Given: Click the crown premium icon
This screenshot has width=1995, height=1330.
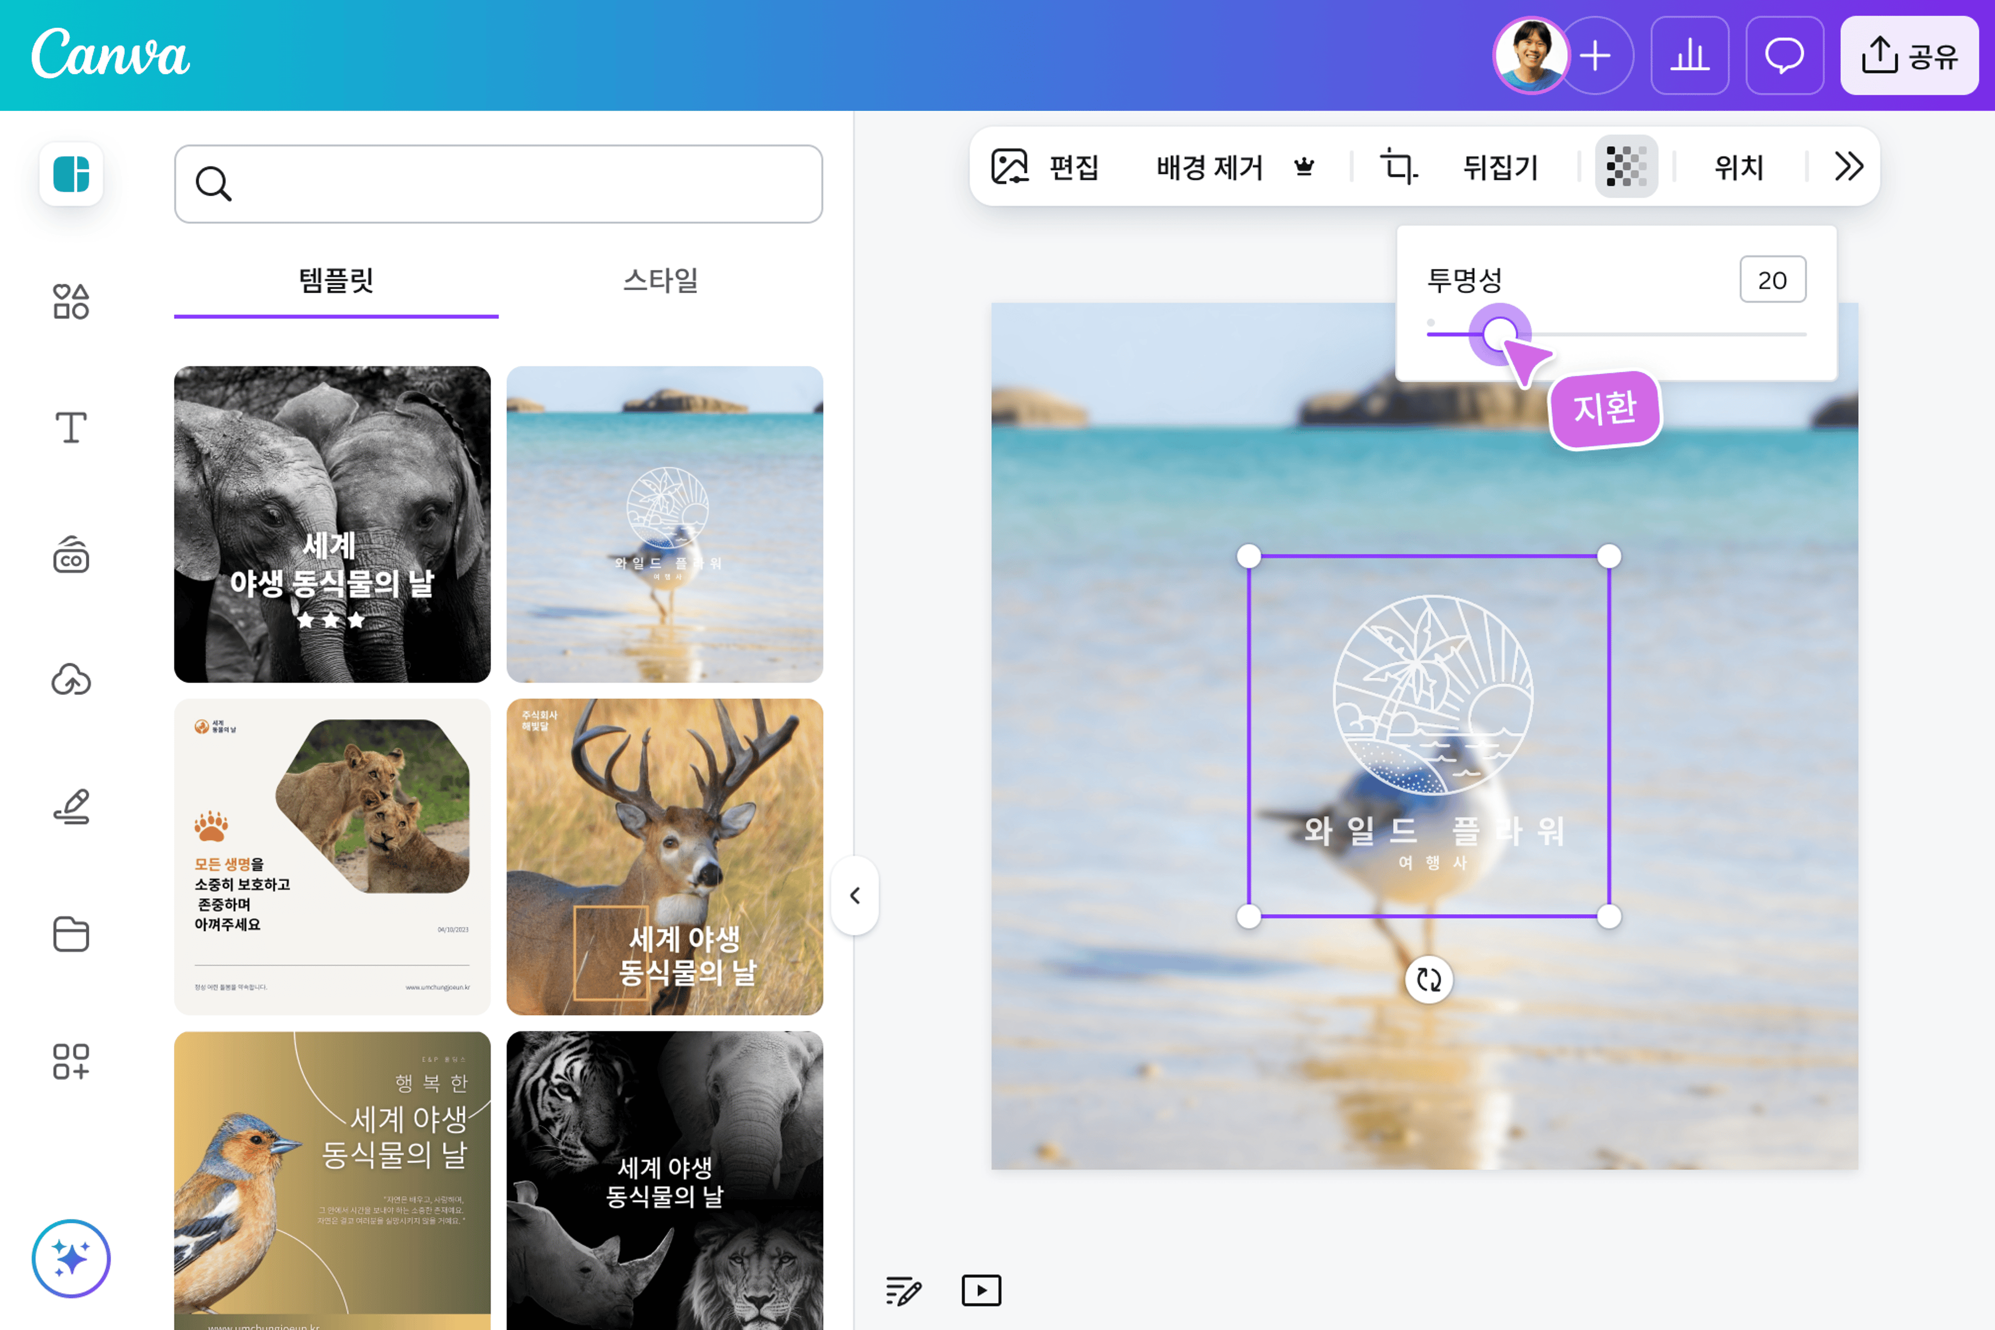Looking at the screenshot, I should click(x=1305, y=167).
